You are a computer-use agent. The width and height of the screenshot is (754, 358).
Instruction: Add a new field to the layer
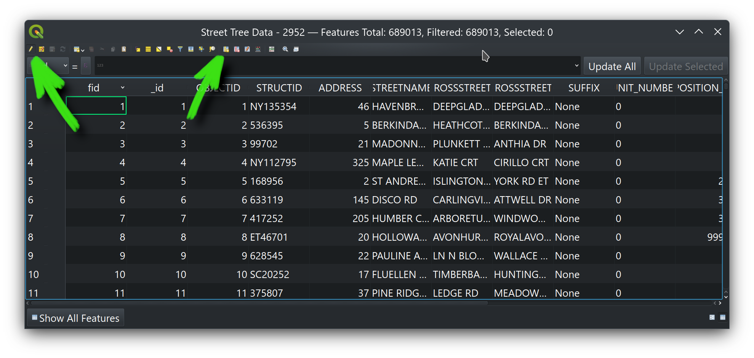[226, 49]
